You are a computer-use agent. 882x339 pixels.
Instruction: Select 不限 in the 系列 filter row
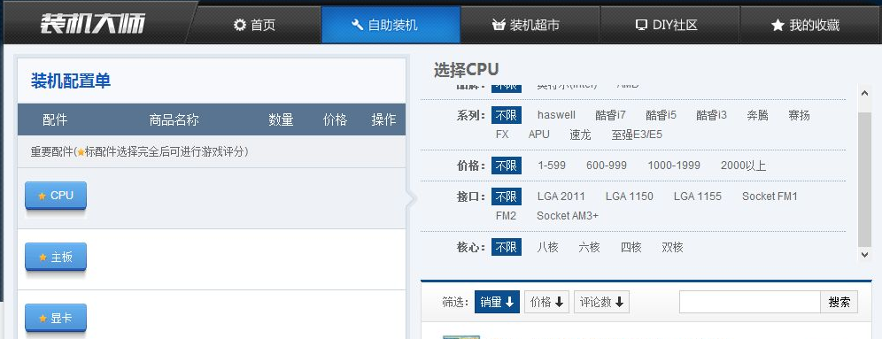pyautogui.click(x=507, y=115)
